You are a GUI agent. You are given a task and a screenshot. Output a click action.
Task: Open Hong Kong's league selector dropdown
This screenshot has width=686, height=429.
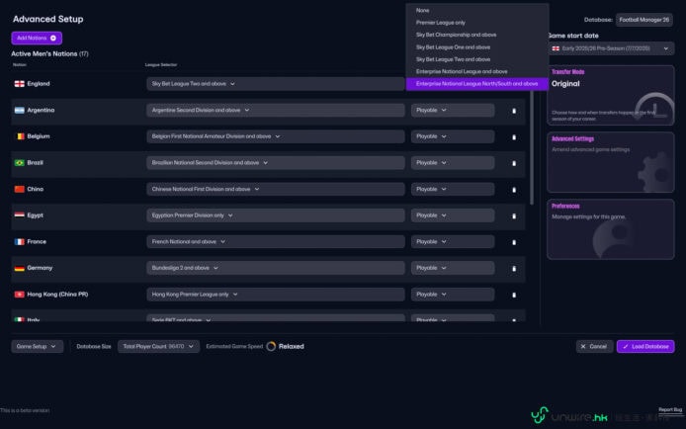[276, 295]
